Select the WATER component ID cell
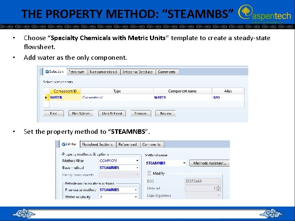 (x=65, y=97)
